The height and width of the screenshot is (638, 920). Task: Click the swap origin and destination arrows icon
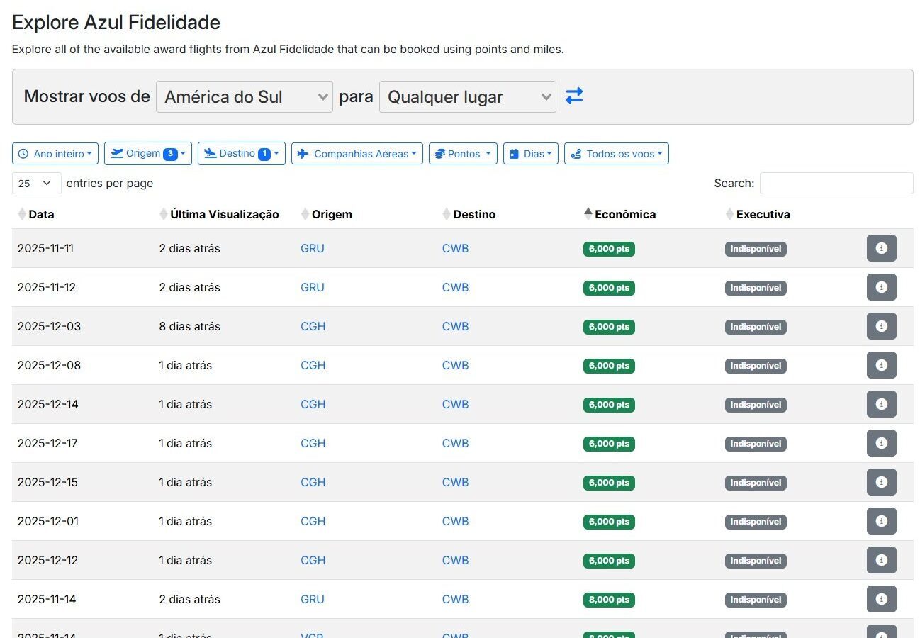[x=574, y=96]
